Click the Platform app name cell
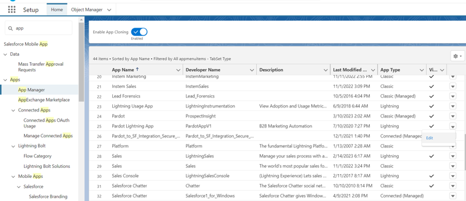Screen dimensions: 466x201 coord(120,146)
